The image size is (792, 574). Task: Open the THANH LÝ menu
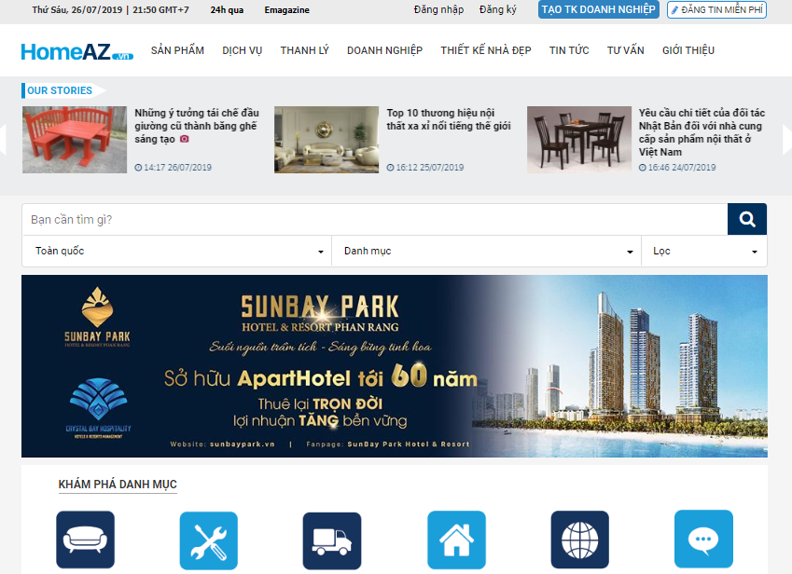(304, 50)
